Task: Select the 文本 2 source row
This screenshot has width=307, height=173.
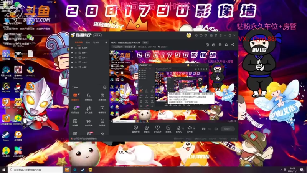Action: (89, 62)
